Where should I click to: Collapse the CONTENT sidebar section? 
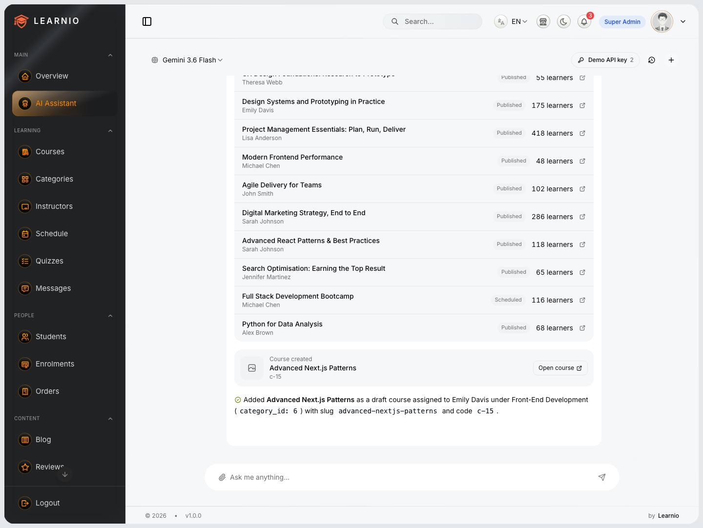tap(110, 419)
